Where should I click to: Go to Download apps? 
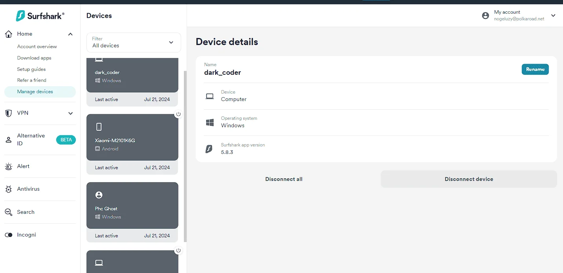pyautogui.click(x=34, y=58)
